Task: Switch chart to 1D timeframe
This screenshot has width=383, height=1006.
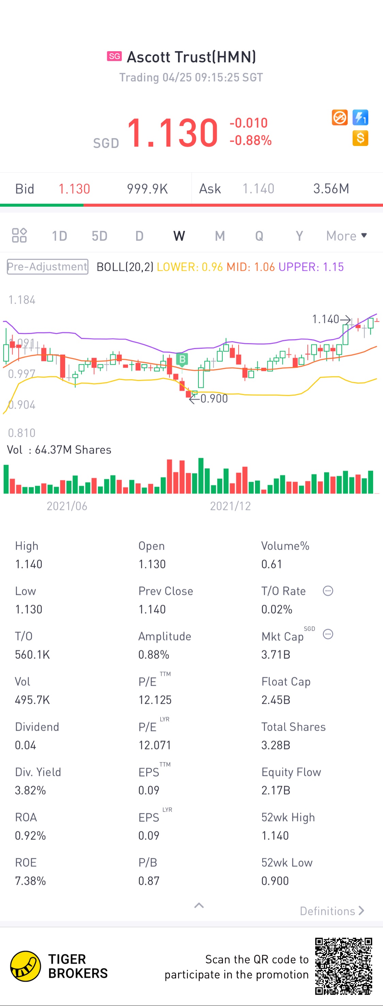Action: (x=60, y=236)
